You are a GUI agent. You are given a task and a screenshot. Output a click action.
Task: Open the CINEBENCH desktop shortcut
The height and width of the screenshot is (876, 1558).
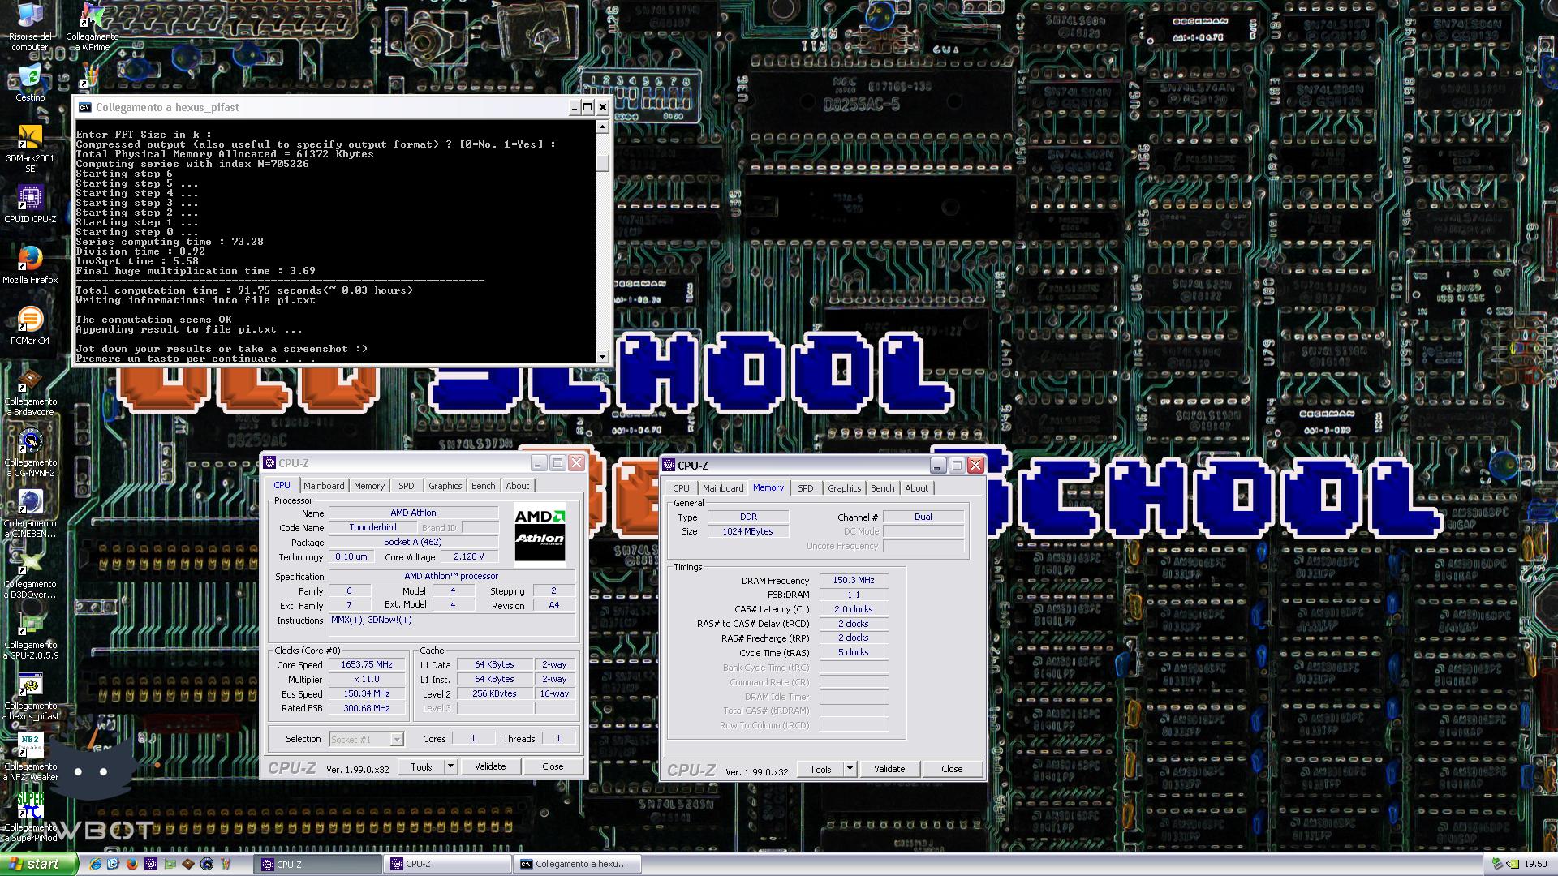pyautogui.click(x=30, y=513)
